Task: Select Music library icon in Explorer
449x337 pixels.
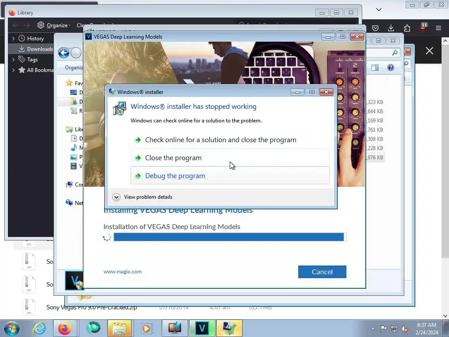Action: point(74,147)
